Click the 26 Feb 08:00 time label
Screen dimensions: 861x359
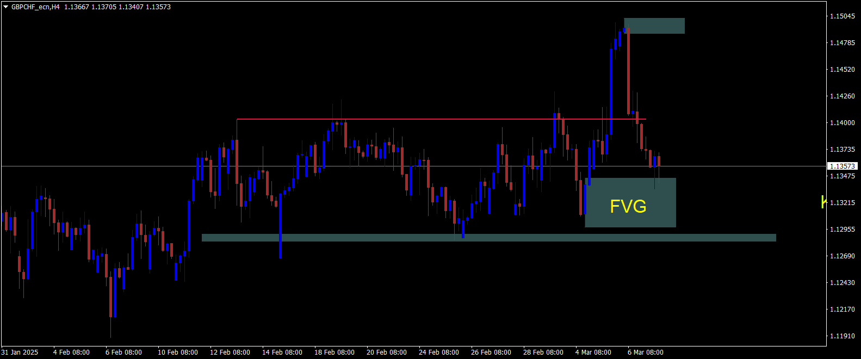pos(491,352)
